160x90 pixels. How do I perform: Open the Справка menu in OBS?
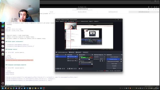96,21
